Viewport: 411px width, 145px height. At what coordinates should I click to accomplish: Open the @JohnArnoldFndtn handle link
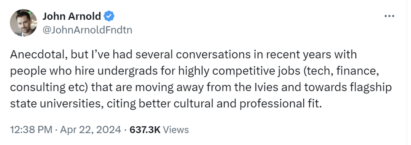[87, 30]
